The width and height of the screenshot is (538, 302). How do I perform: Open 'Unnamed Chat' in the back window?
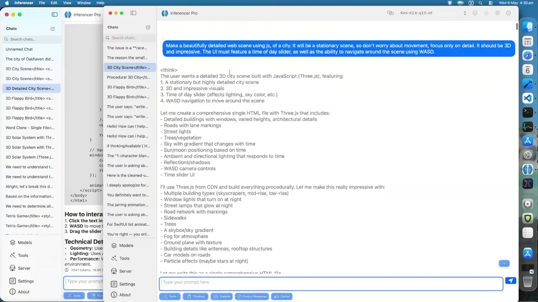click(19, 49)
